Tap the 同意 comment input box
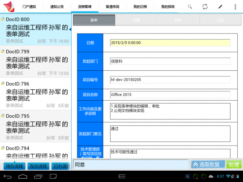The width and height of the screenshot is (243, 182). [131, 165]
